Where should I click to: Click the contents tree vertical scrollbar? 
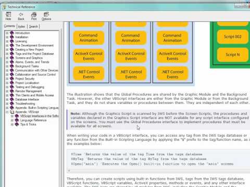[x=60, y=108]
